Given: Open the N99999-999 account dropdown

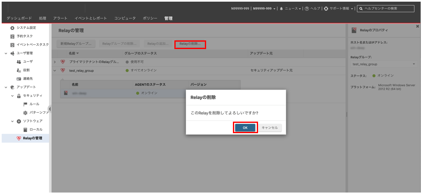Looking at the screenshot, I should [264, 9].
